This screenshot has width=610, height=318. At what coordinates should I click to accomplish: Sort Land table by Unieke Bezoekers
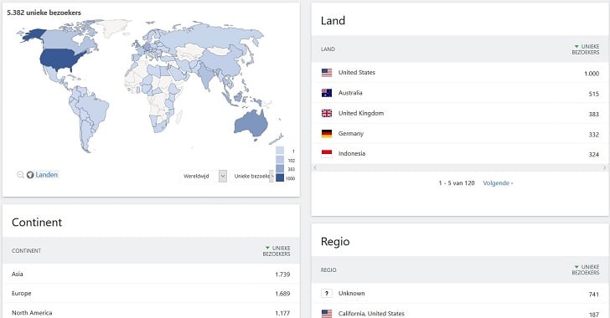click(x=586, y=49)
